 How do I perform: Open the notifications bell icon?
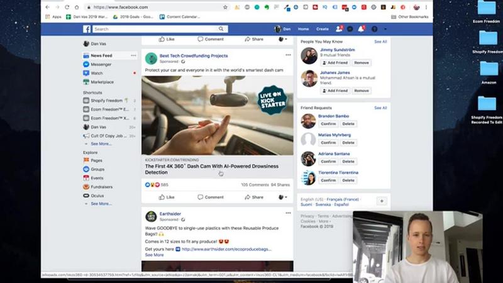coord(361,29)
